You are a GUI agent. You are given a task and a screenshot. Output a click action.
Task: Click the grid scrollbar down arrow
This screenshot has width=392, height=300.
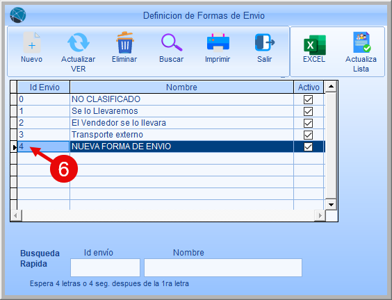pos(331,205)
